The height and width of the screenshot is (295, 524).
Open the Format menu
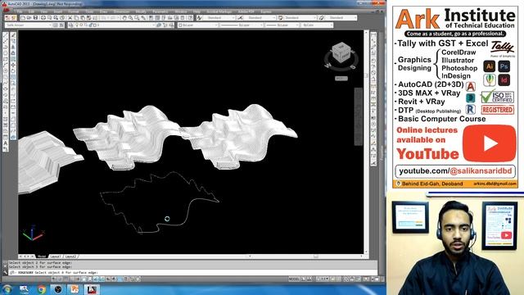(x=73, y=11)
